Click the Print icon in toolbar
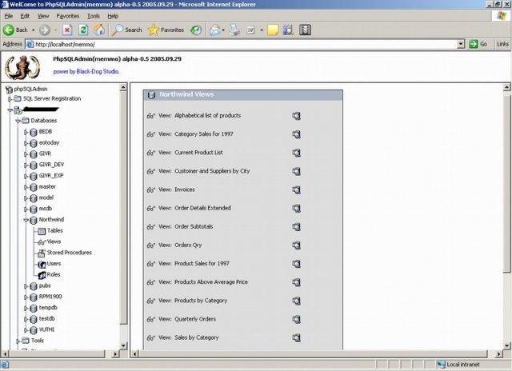This screenshot has width=512, height=371. [234, 30]
